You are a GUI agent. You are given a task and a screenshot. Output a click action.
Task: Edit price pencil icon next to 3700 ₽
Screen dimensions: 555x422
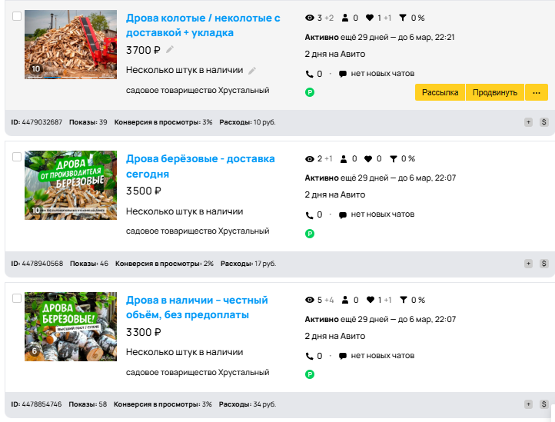tap(170, 50)
